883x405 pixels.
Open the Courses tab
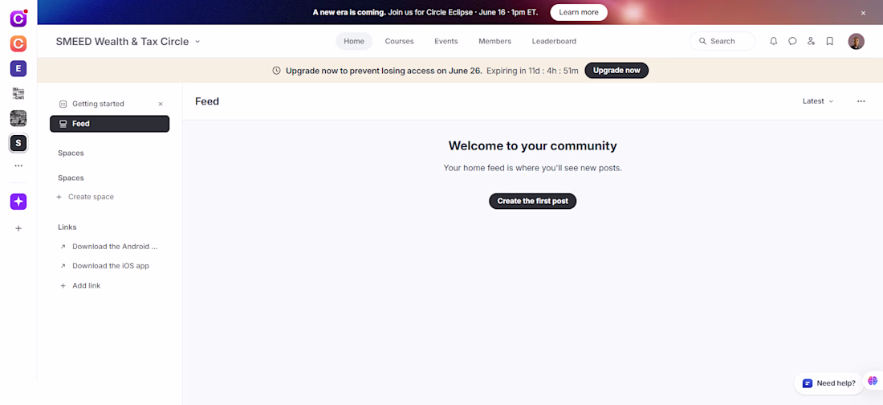pyautogui.click(x=399, y=41)
